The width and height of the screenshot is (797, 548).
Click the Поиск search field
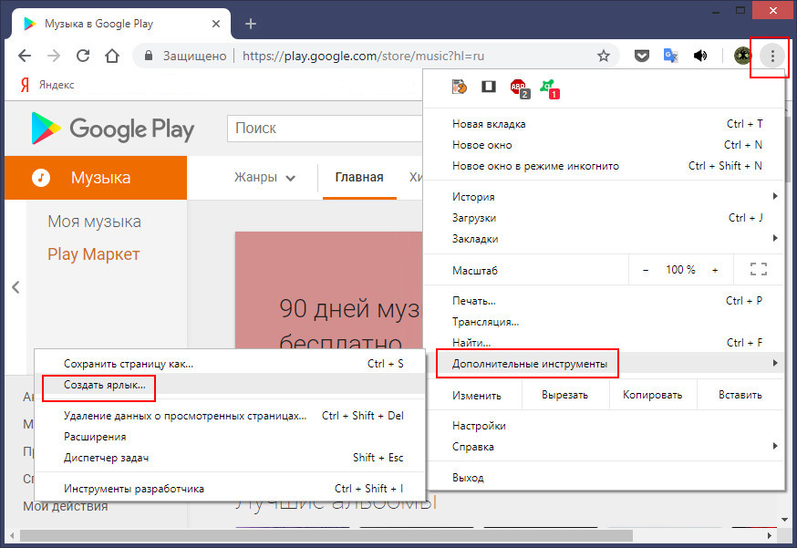click(326, 128)
